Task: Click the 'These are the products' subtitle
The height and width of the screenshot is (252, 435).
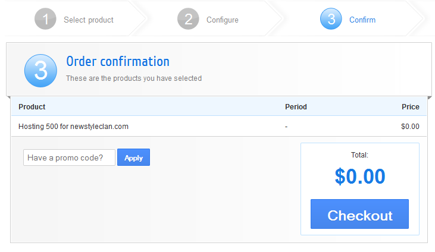Action: pos(134,78)
